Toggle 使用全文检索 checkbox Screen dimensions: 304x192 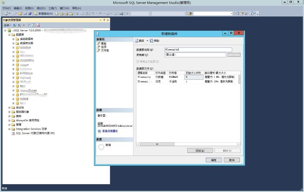click(x=138, y=62)
